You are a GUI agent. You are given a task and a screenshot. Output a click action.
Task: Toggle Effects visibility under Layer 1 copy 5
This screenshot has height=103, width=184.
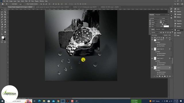156,61
